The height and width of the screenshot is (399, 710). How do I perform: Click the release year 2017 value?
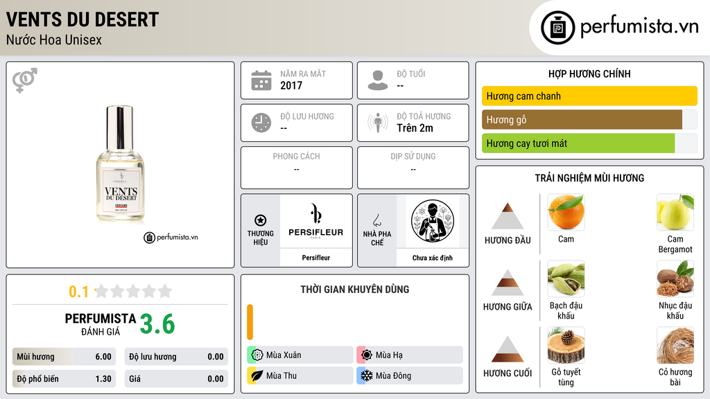[x=291, y=85]
